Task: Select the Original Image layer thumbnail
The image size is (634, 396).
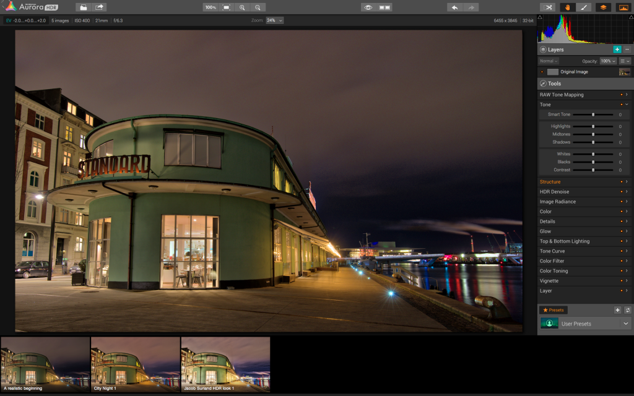Action: (624, 72)
